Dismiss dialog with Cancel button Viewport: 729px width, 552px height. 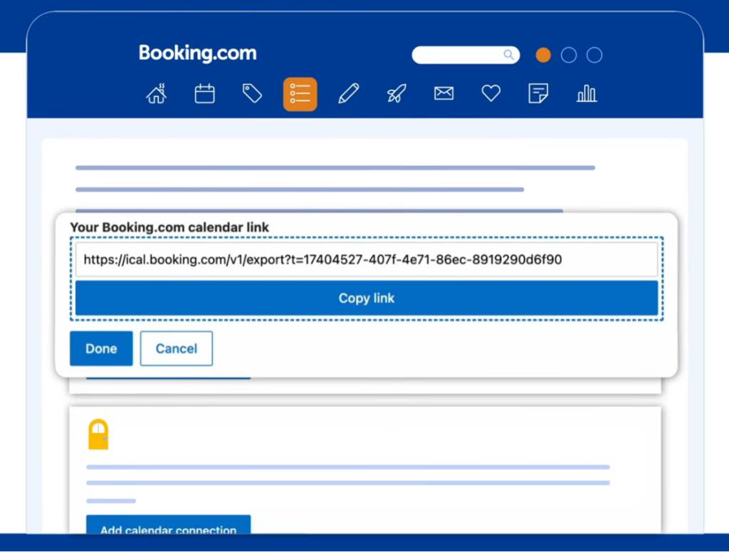[x=177, y=348]
